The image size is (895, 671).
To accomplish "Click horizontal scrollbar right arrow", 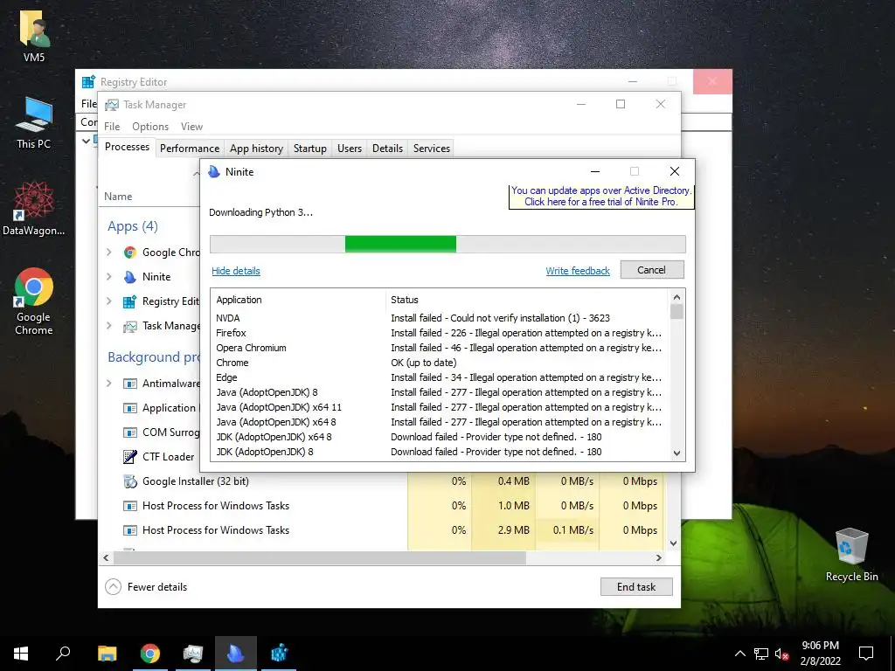I will [x=659, y=558].
